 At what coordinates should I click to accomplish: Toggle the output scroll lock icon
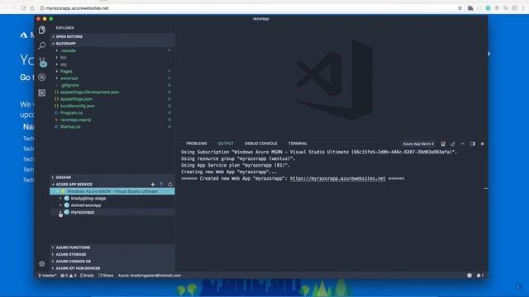pyautogui.click(x=453, y=144)
